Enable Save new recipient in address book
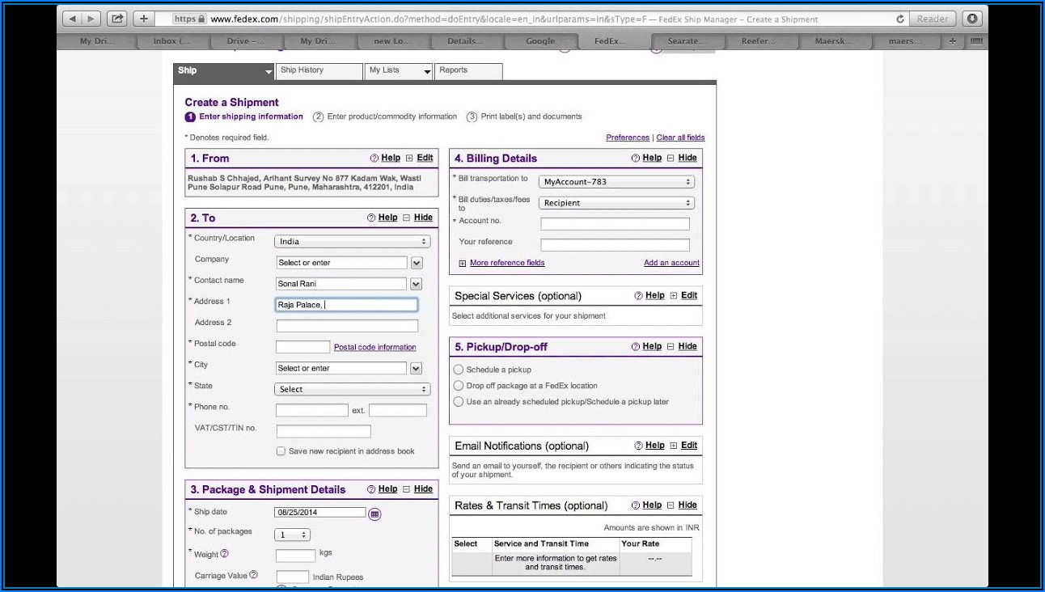This screenshot has height=592, width=1045. (281, 451)
